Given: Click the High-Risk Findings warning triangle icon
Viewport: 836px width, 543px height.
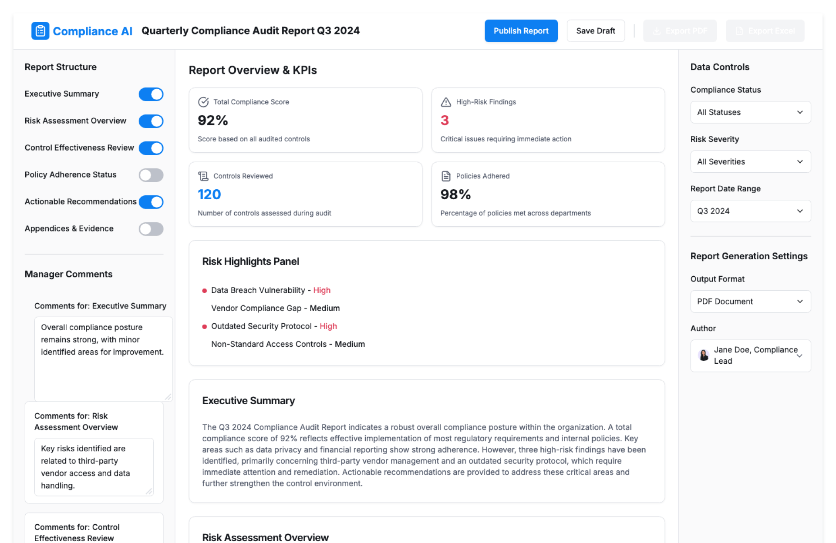Looking at the screenshot, I should [446, 102].
